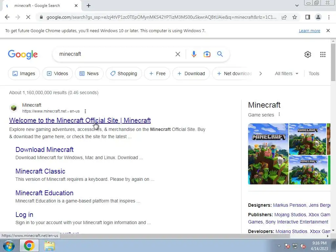The image size is (336, 252).
Task: Clear the search box text
Action: pyautogui.click(x=178, y=54)
